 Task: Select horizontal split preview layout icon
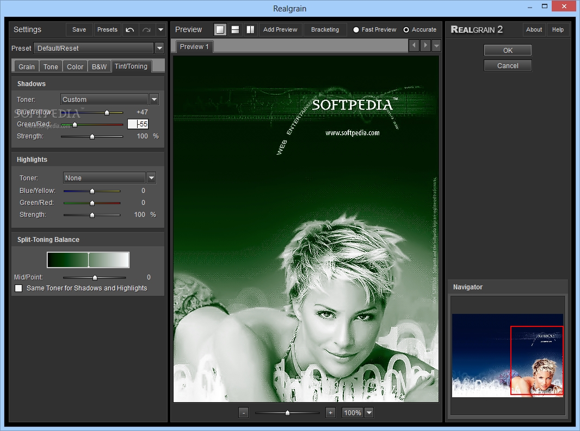click(235, 29)
